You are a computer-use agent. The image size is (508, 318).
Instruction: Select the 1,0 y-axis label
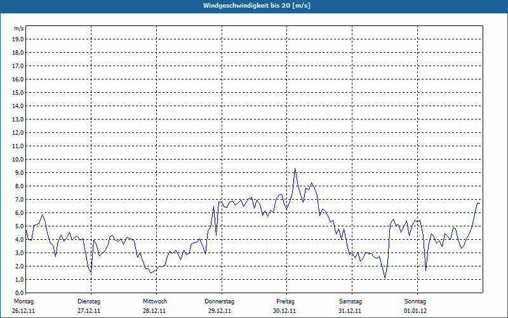point(19,279)
